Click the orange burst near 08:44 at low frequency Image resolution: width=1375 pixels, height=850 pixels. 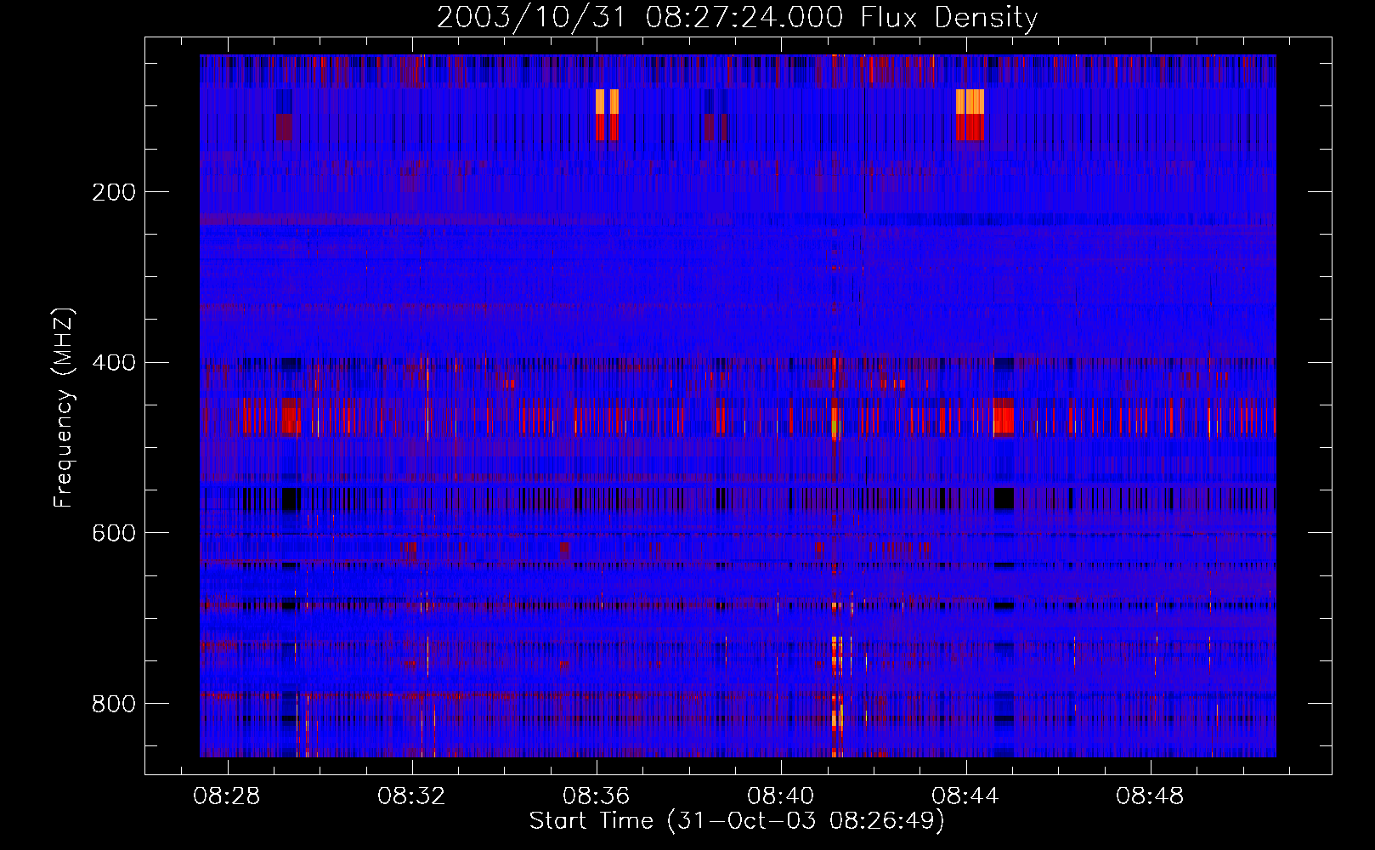pyautogui.click(x=970, y=101)
